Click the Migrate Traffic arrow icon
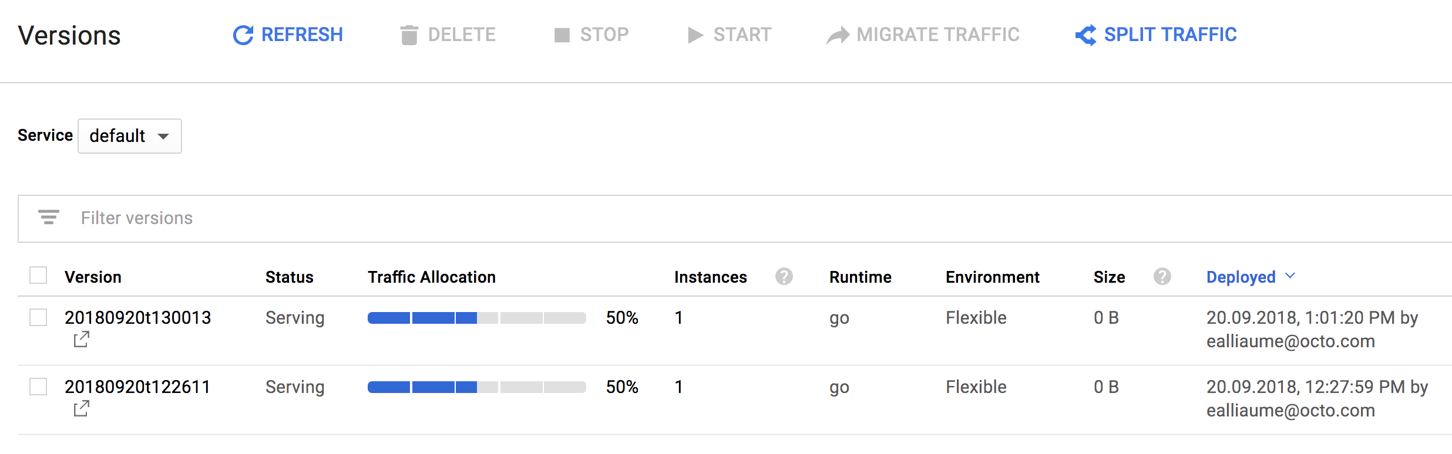The height and width of the screenshot is (454, 1452). click(x=838, y=35)
